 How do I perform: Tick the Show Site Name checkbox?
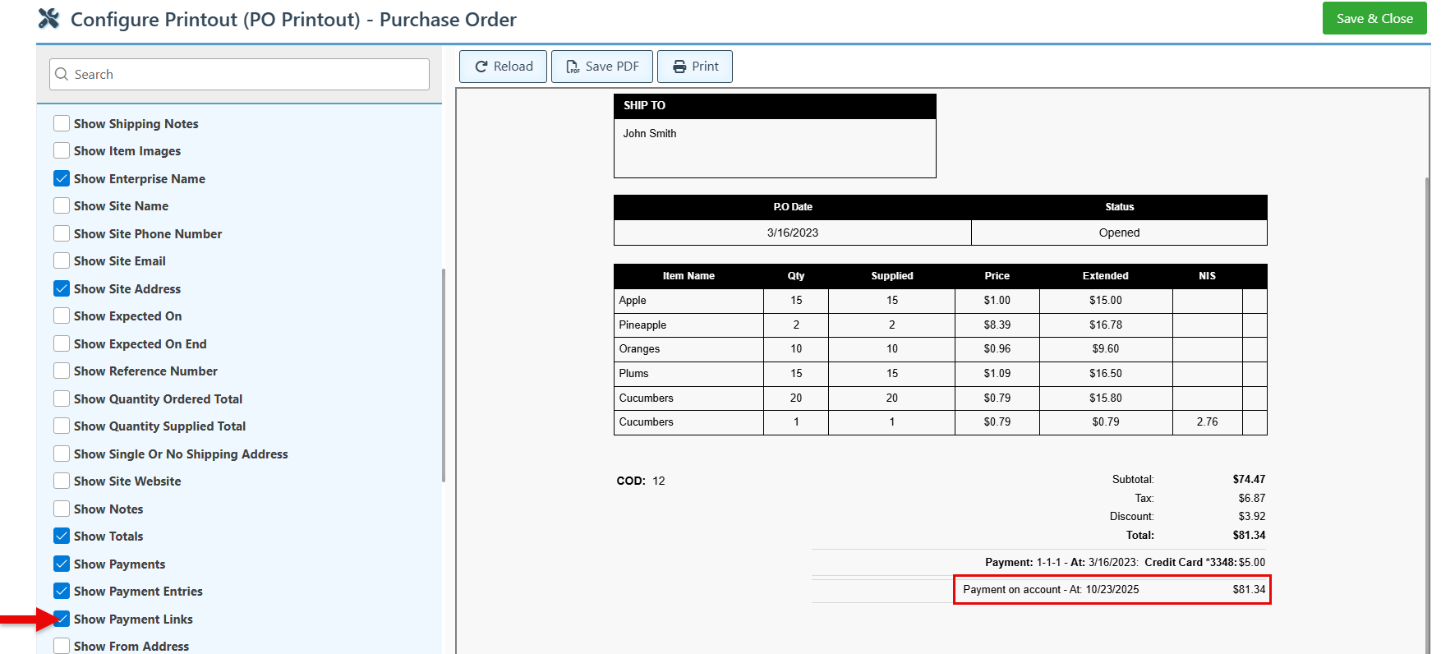62,206
